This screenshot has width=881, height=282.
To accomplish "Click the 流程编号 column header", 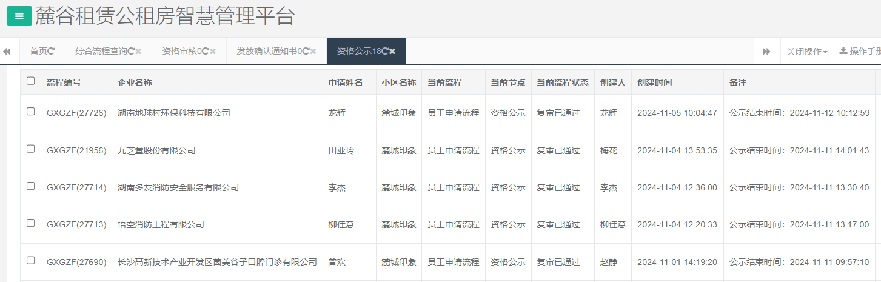I will click(x=64, y=82).
